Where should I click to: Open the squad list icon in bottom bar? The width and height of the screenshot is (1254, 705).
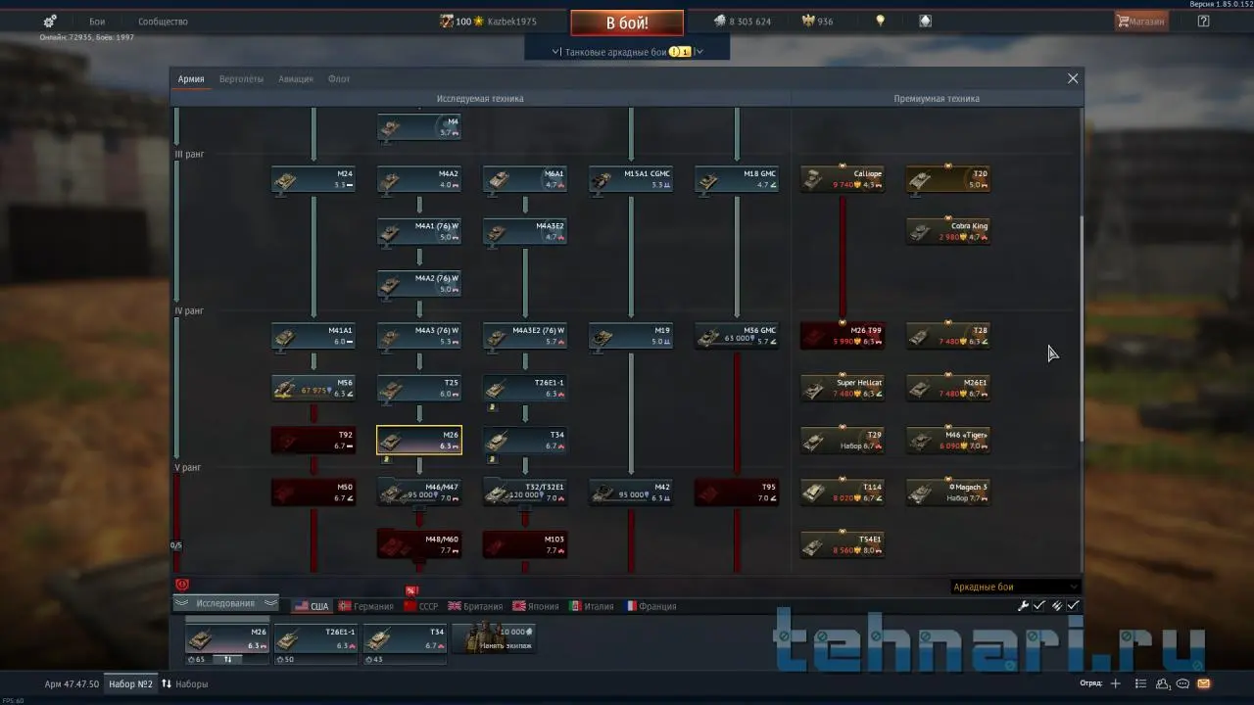click(x=1140, y=683)
